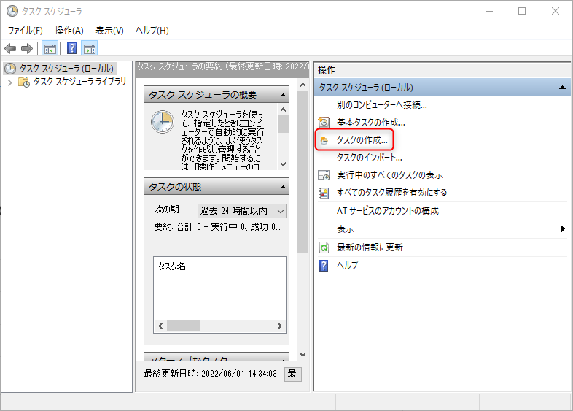Collapse the タスクの状態 section
This screenshot has height=411, width=573.
pos(283,187)
